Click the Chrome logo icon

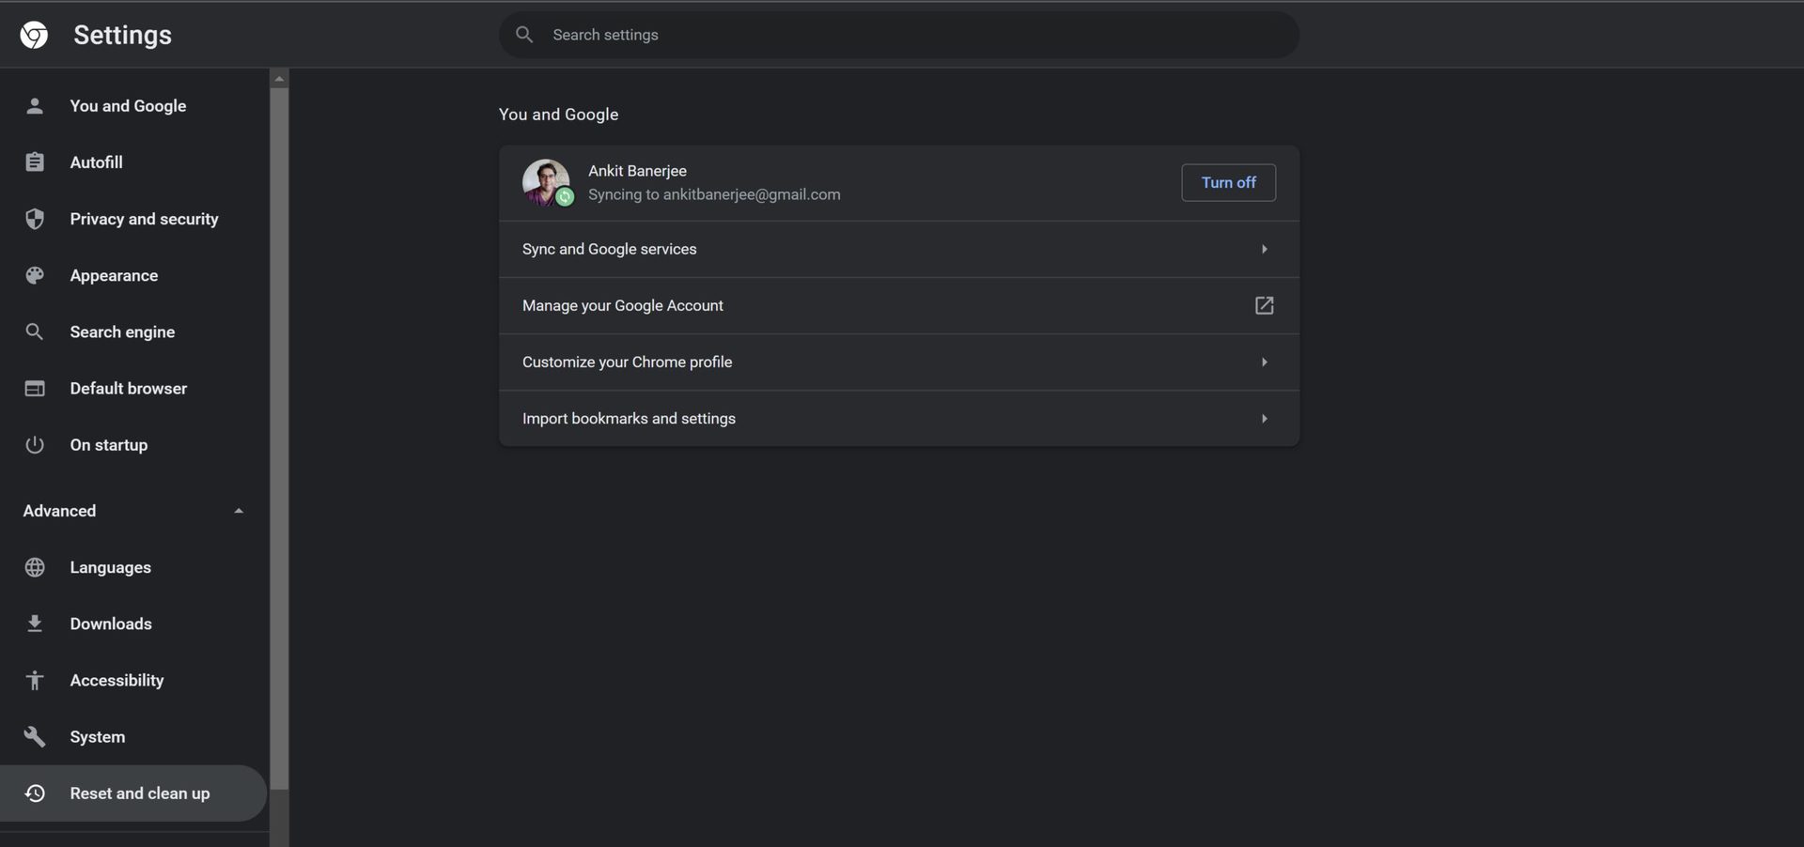pyautogui.click(x=34, y=35)
